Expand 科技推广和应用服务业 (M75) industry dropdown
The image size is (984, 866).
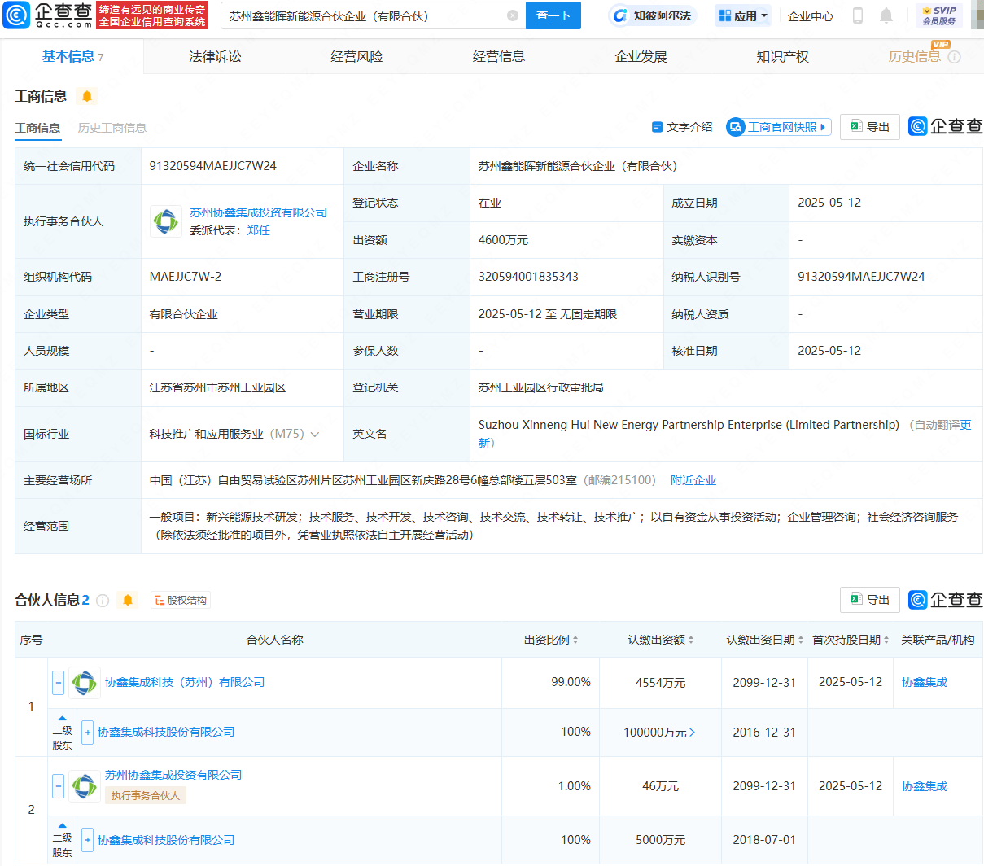coord(316,433)
